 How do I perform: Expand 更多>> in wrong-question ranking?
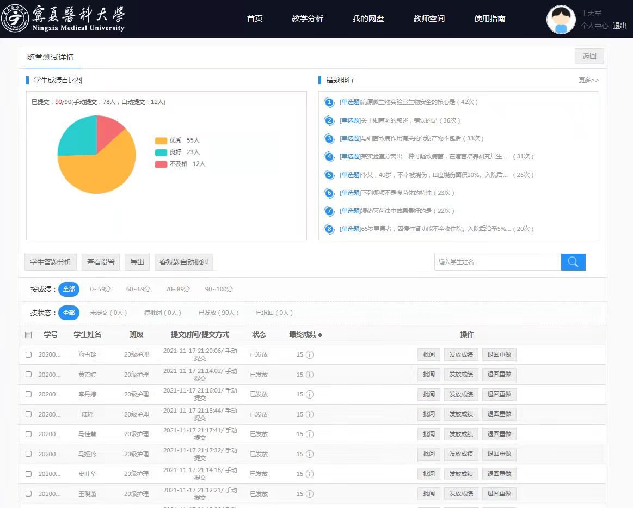pos(588,80)
